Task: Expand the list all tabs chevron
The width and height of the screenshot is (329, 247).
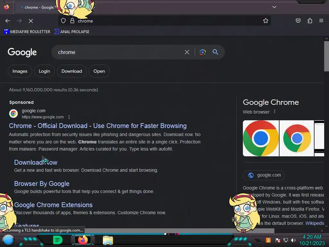Action: [274, 7]
